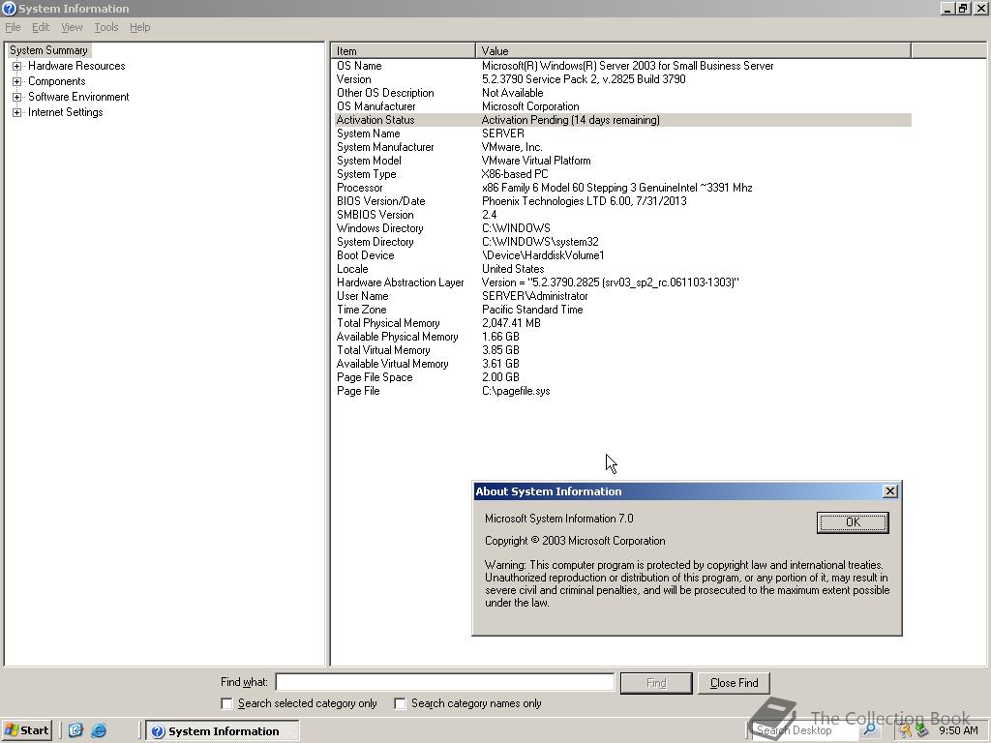Click the first quick launch icon
Image resolution: width=991 pixels, height=743 pixels.
75,730
